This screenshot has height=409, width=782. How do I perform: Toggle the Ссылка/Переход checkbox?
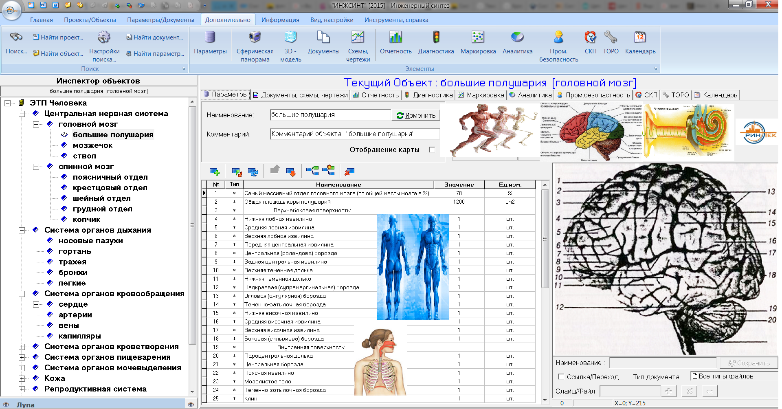(561, 377)
